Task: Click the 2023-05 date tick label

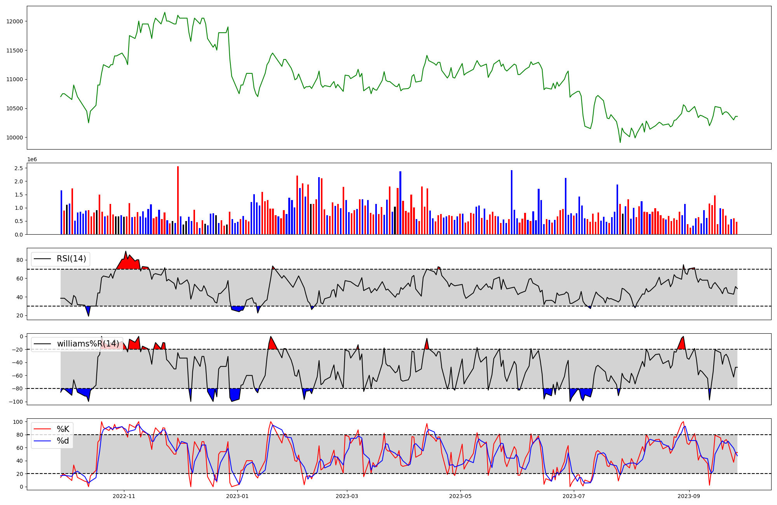Action: (460, 496)
